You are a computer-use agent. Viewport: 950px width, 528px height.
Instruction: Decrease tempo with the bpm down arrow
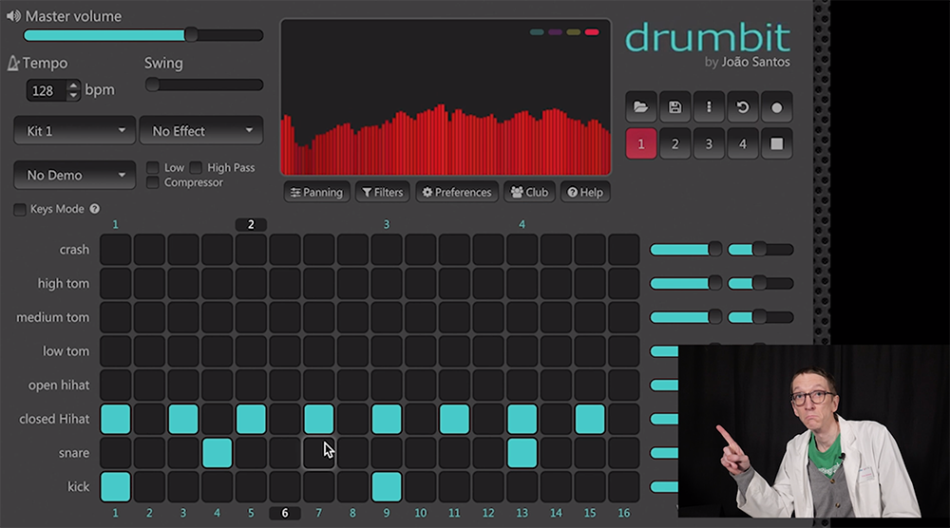(73, 95)
